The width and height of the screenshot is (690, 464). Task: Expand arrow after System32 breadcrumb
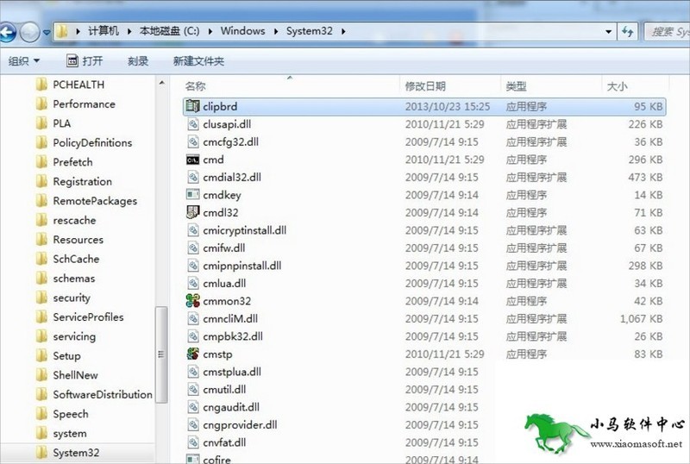coord(343,31)
